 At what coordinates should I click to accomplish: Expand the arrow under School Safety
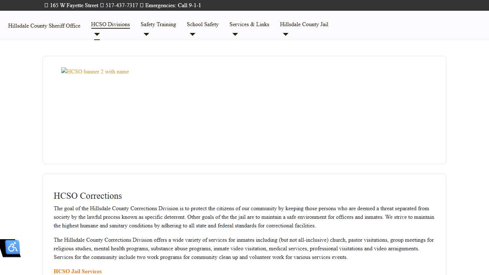(x=193, y=34)
